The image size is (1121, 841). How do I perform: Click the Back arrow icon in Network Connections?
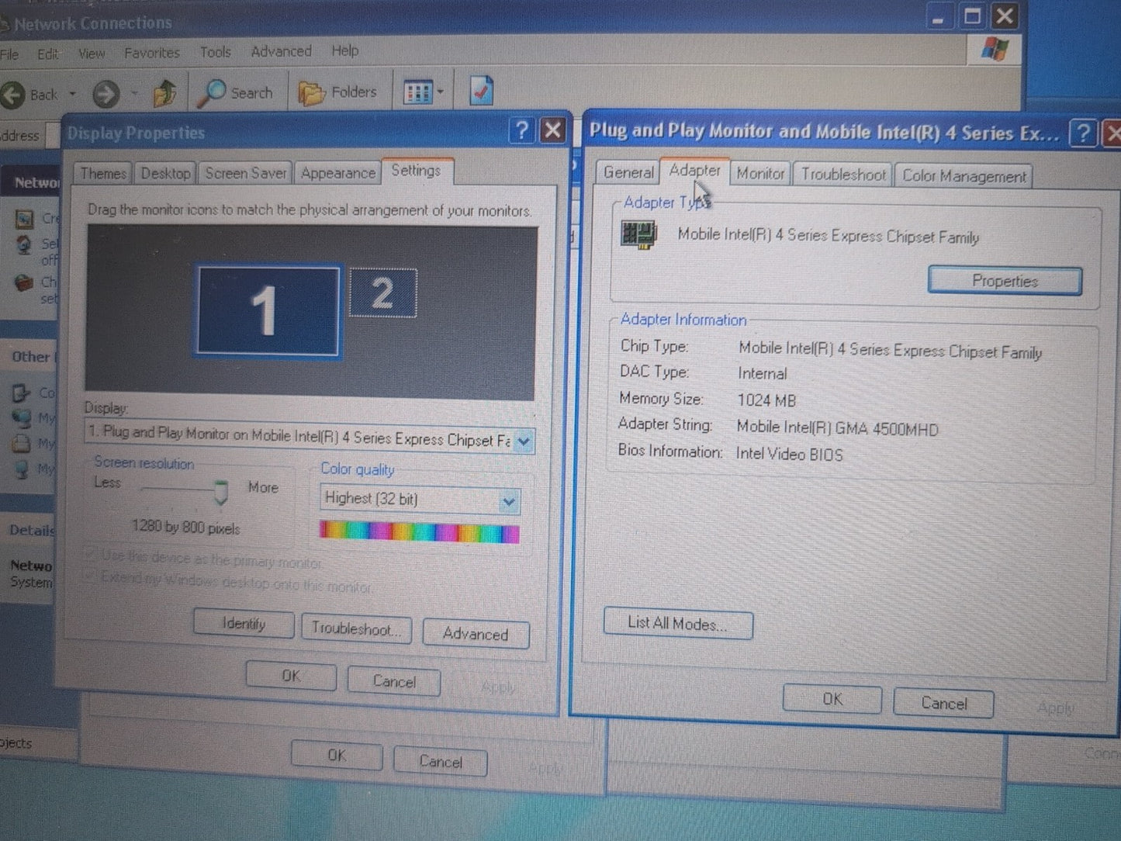click(x=13, y=95)
